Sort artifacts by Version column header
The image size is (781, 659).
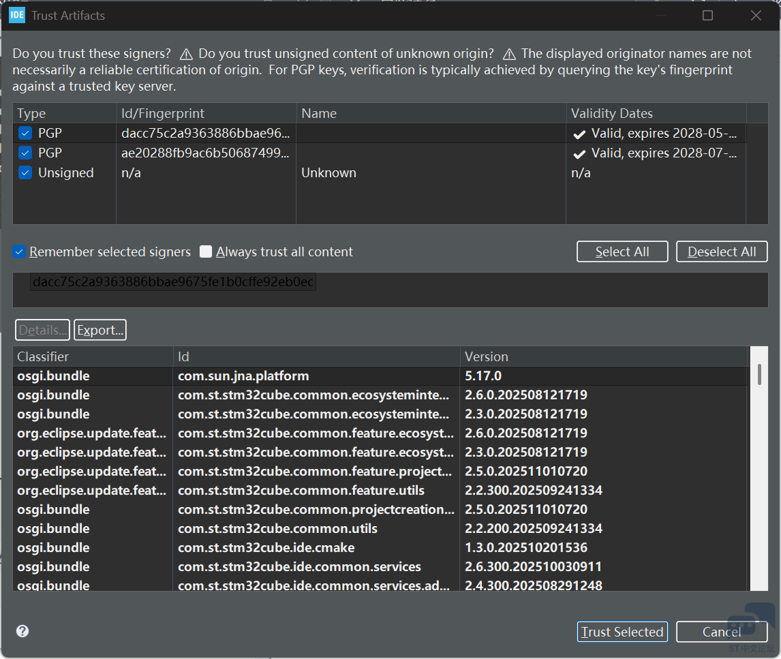(x=486, y=356)
